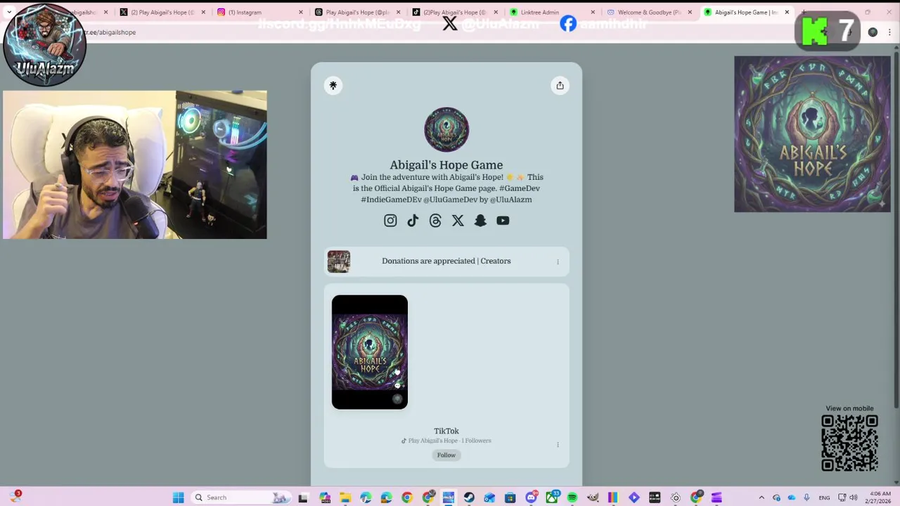Image resolution: width=900 pixels, height=506 pixels.
Task: Open the TikTok video thumbnail preview
Action: (370, 352)
